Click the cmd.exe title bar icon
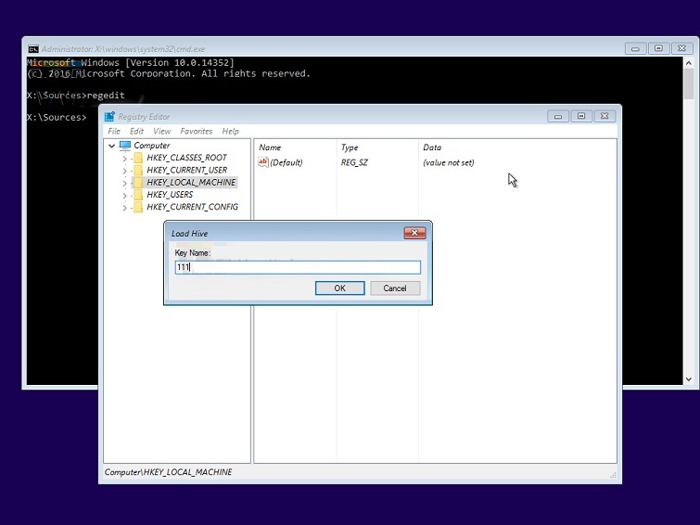Screen dimensions: 700x525 point(32,48)
